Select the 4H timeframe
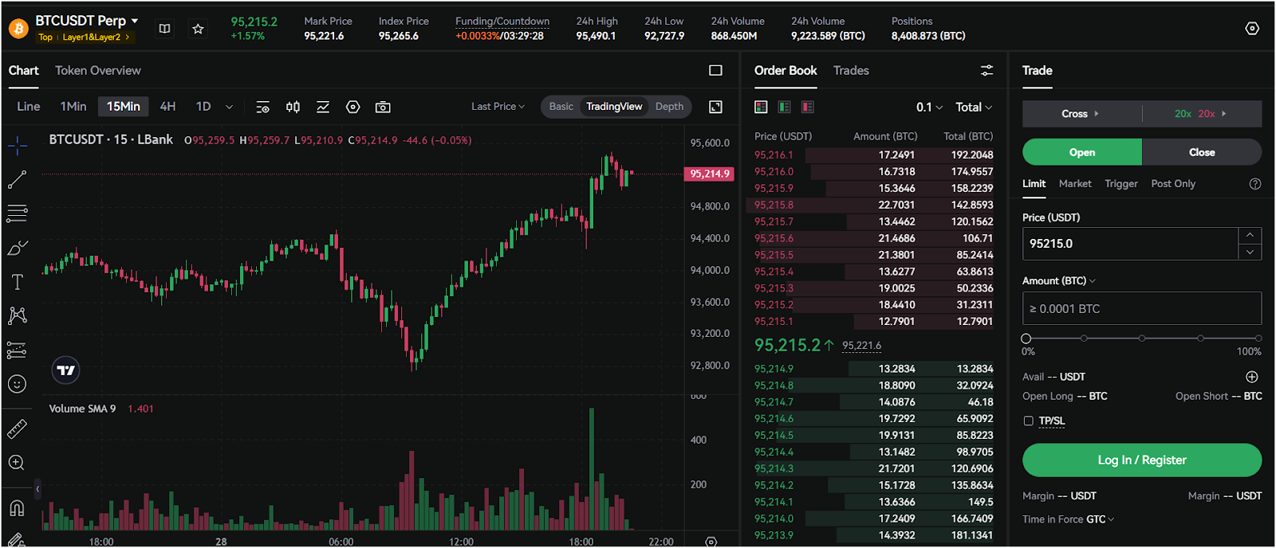Screen dimensions: 1276x548 pyautogui.click(x=167, y=107)
